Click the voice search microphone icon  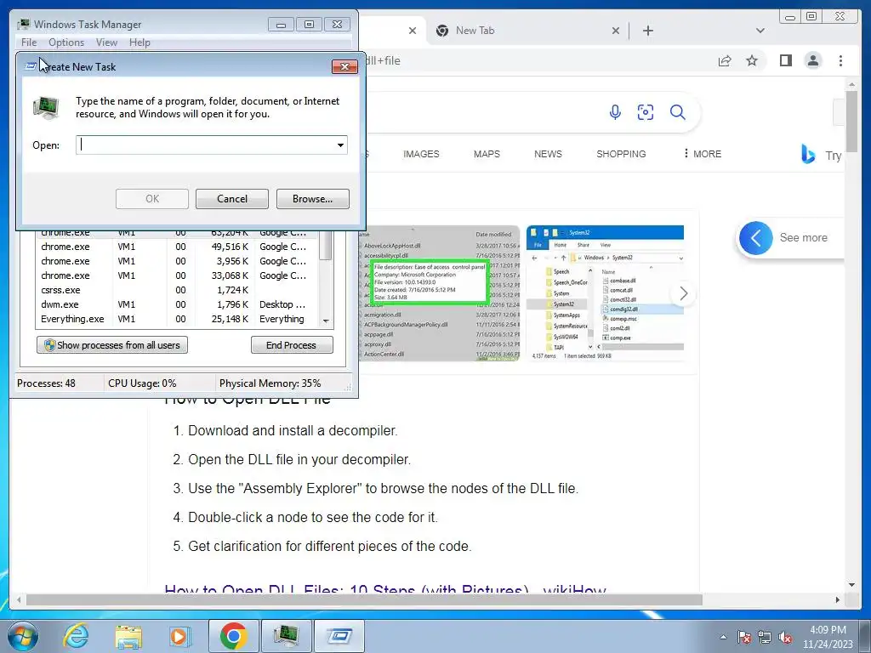615,112
